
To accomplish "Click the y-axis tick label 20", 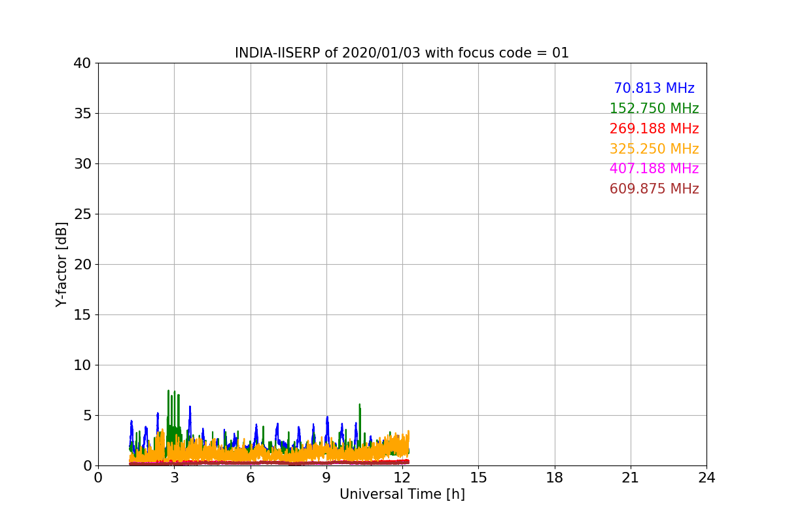I will tap(82, 265).
